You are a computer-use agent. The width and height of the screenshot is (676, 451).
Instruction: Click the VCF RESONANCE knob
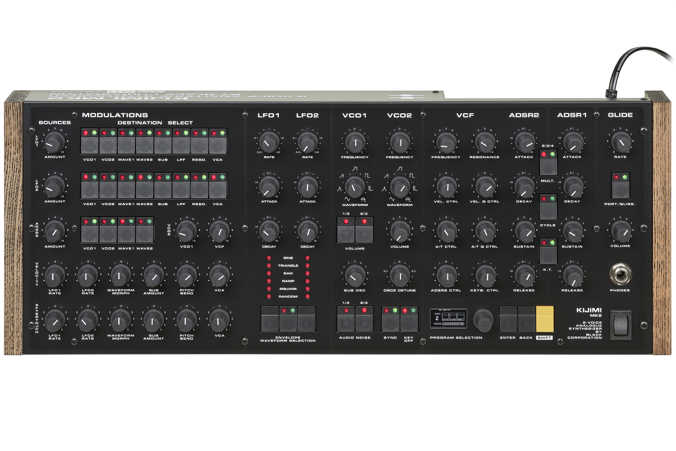point(484,143)
